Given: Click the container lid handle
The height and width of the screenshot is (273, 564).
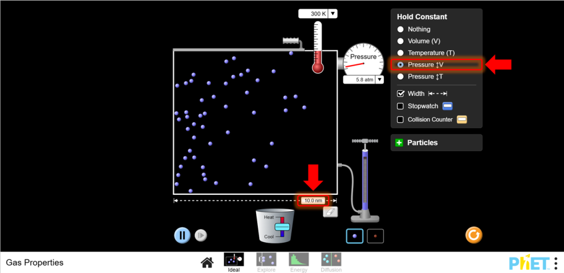Looking at the screenshot, I should pyautogui.click(x=291, y=41).
